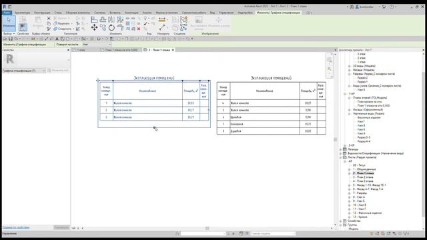Click the Edit Type button in Properties
Image resolution: width=427 pixels, height=240 pixels.
point(58,71)
